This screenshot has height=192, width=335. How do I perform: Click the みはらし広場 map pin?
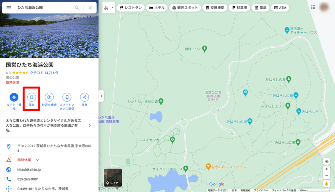(298, 142)
